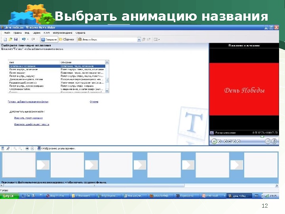Click the Save project floppy icon
This screenshot has height=214, width=285.
[x=16, y=39]
